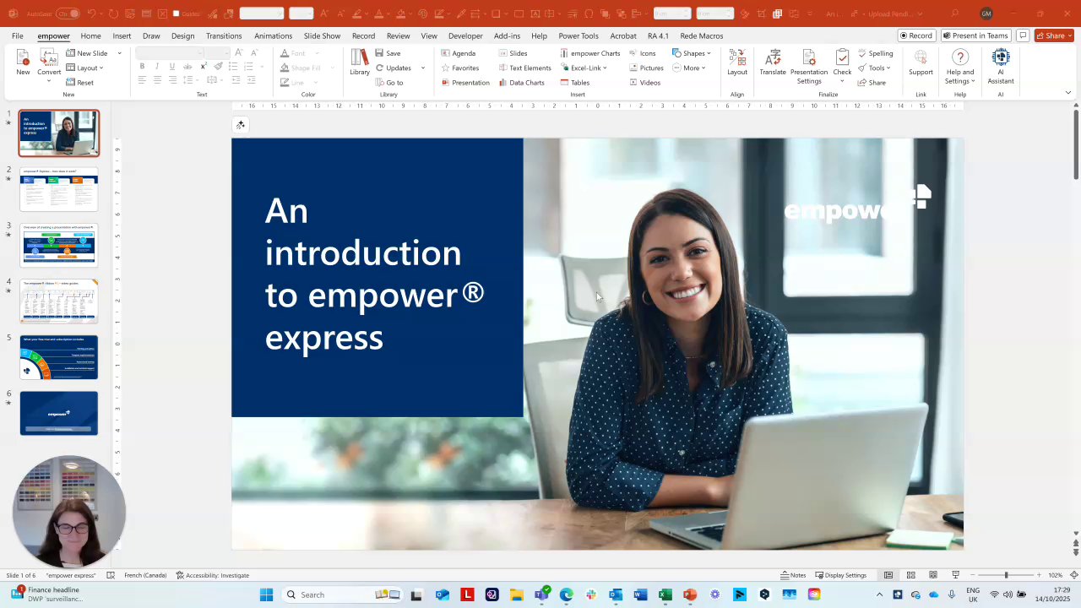Open the Translate tool
The width and height of the screenshot is (1081, 608).
pyautogui.click(x=773, y=62)
